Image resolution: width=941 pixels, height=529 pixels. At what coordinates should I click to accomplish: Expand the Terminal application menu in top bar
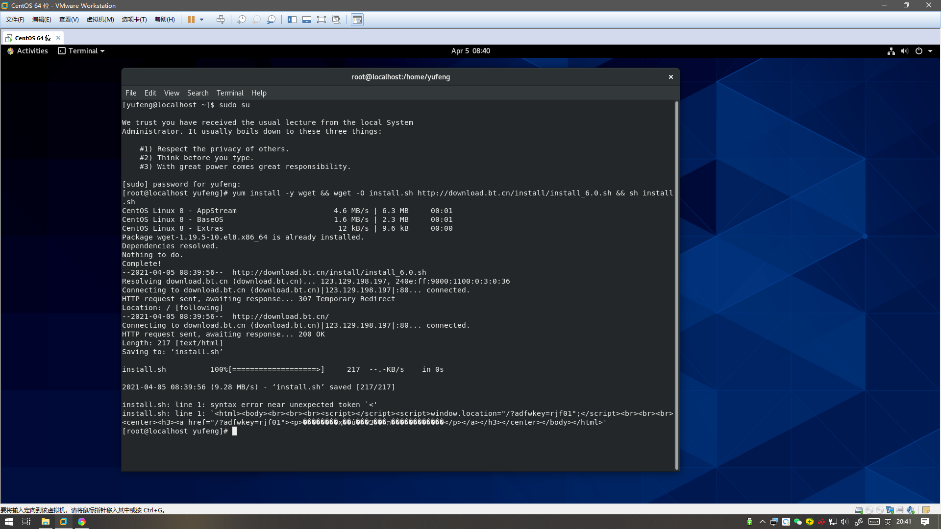click(81, 51)
